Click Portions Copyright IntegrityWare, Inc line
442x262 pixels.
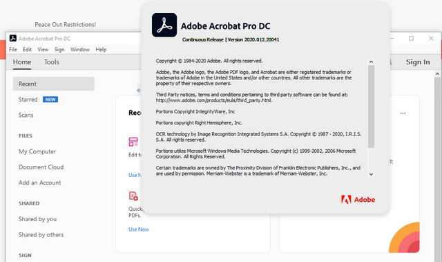(x=195, y=112)
